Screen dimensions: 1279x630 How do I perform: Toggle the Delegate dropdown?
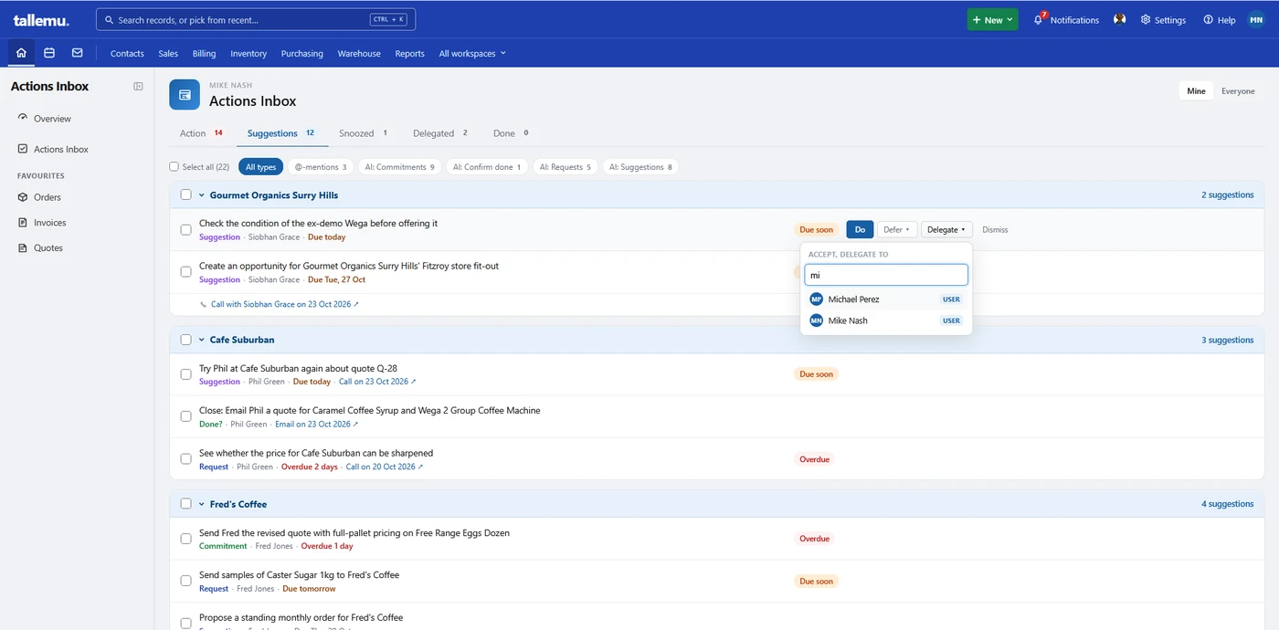coord(946,230)
